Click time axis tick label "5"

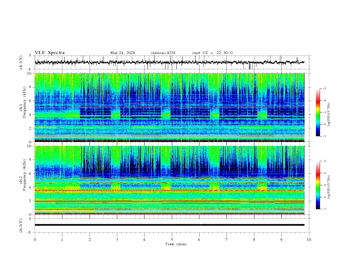click(x=172, y=240)
